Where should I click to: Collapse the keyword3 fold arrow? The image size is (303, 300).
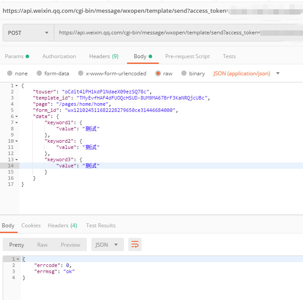(17, 159)
